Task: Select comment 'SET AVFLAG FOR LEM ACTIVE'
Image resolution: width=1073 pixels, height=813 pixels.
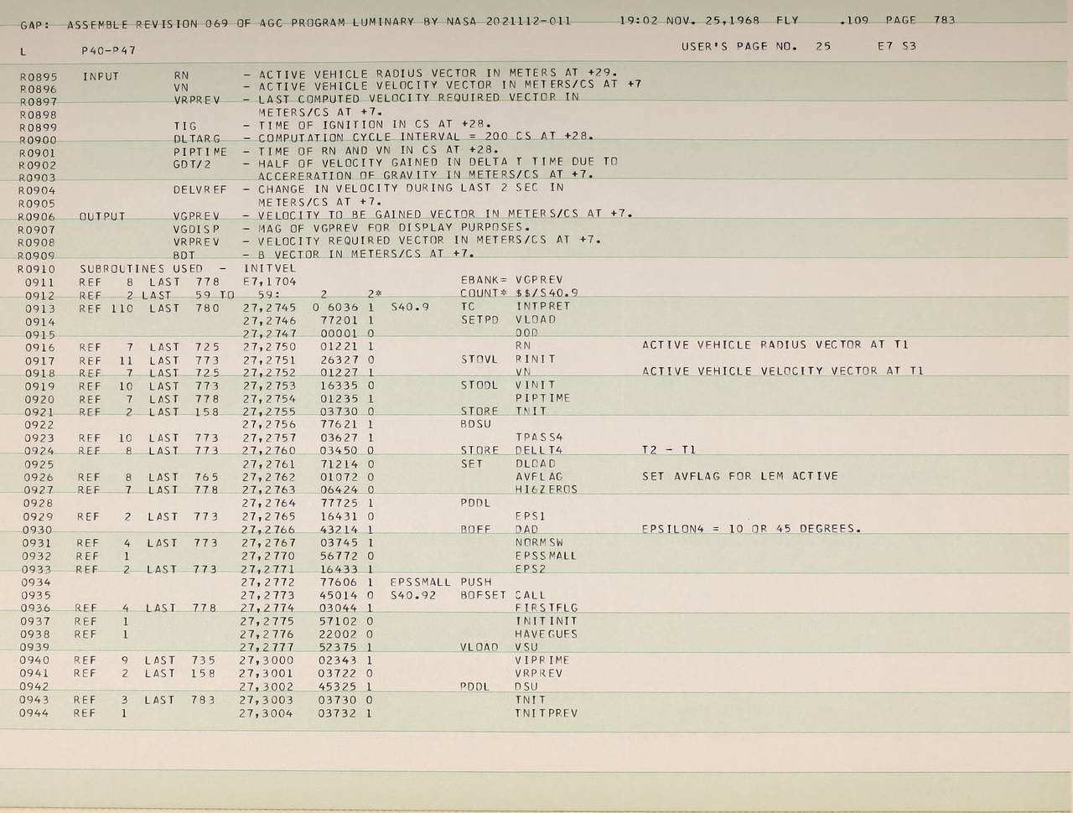Action: pyautogui.click(x=739, y=476)
